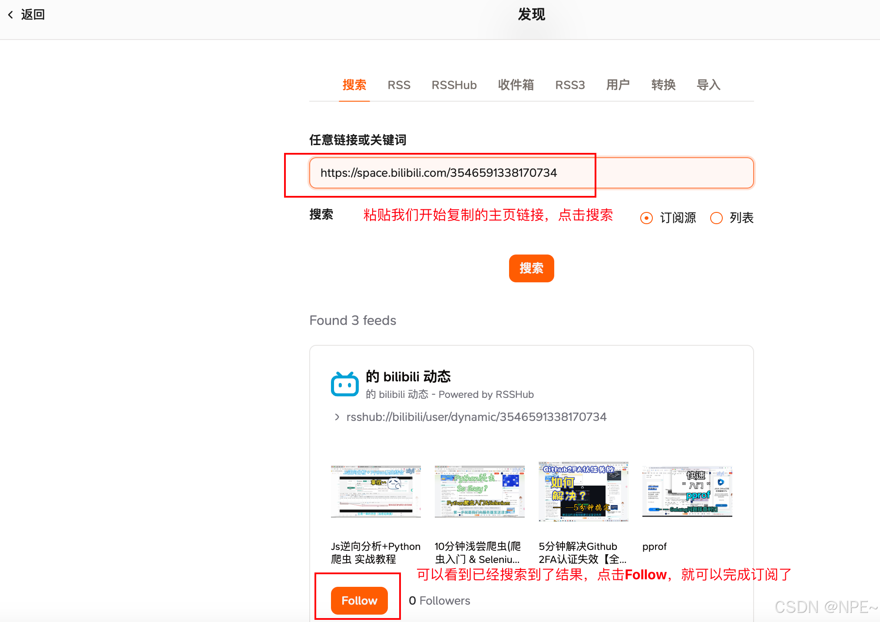The width and height of the screenshot is (880, 622).
Task: Expand the rsshub feed URL chevron
Action: (x=337, y=417)
